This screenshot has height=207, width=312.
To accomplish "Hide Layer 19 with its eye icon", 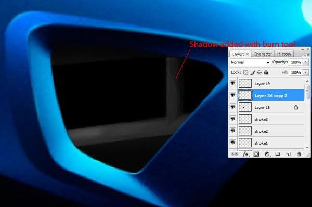I will pos(232,83).
